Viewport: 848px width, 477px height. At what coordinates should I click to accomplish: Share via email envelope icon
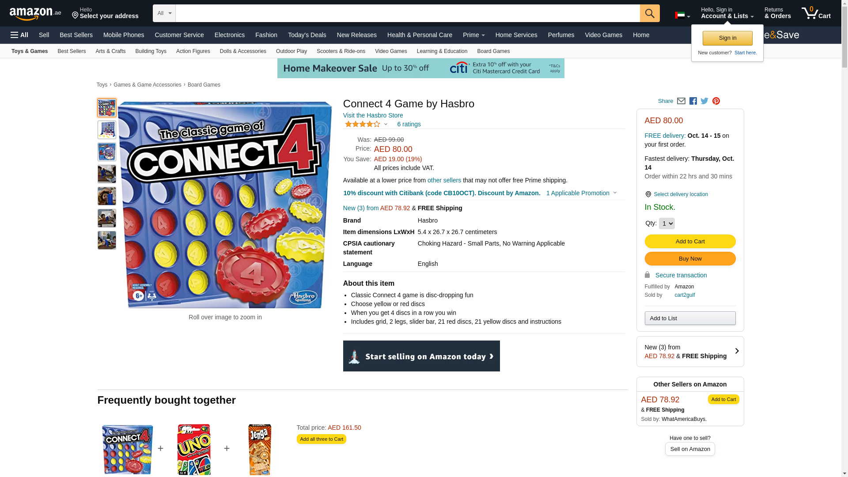(x=681, y=101)
